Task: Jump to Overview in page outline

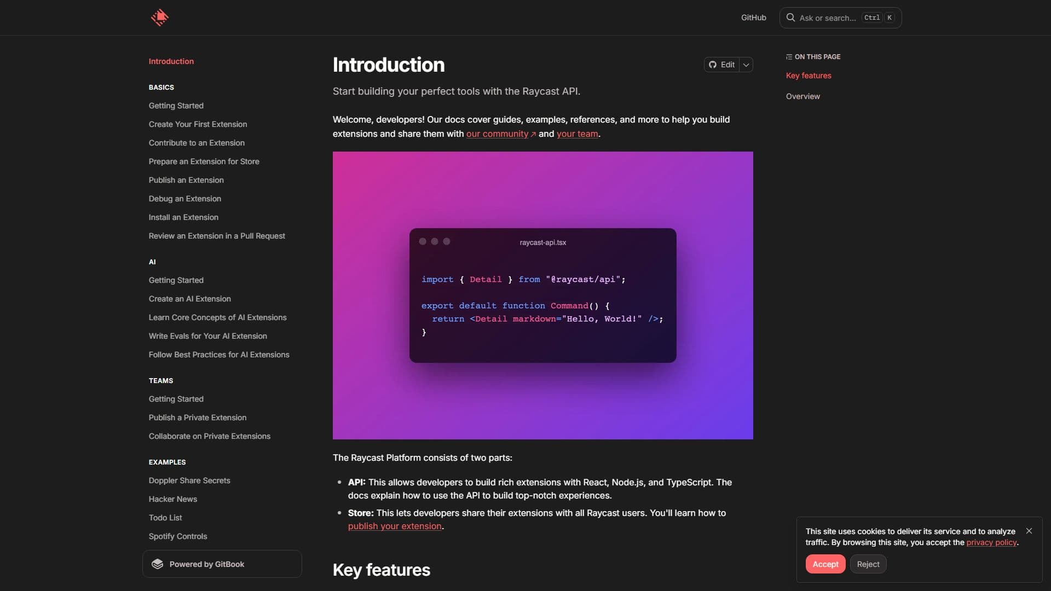Action: (x=803, y=96)
